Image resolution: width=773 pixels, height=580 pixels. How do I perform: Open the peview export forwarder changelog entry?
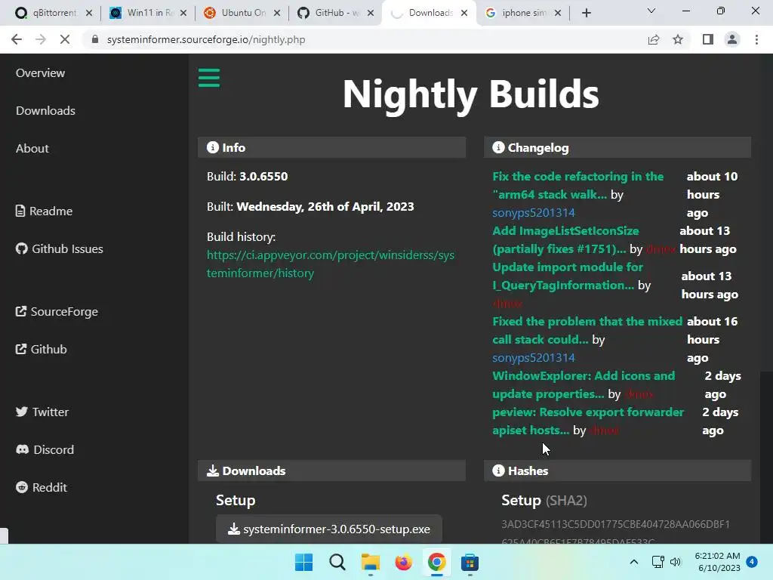(588, 421)
